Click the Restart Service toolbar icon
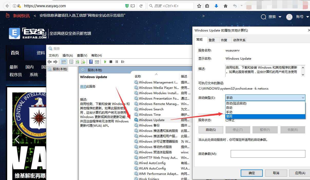310x180 pixels. pyautogui.click(x=123, y=62)
